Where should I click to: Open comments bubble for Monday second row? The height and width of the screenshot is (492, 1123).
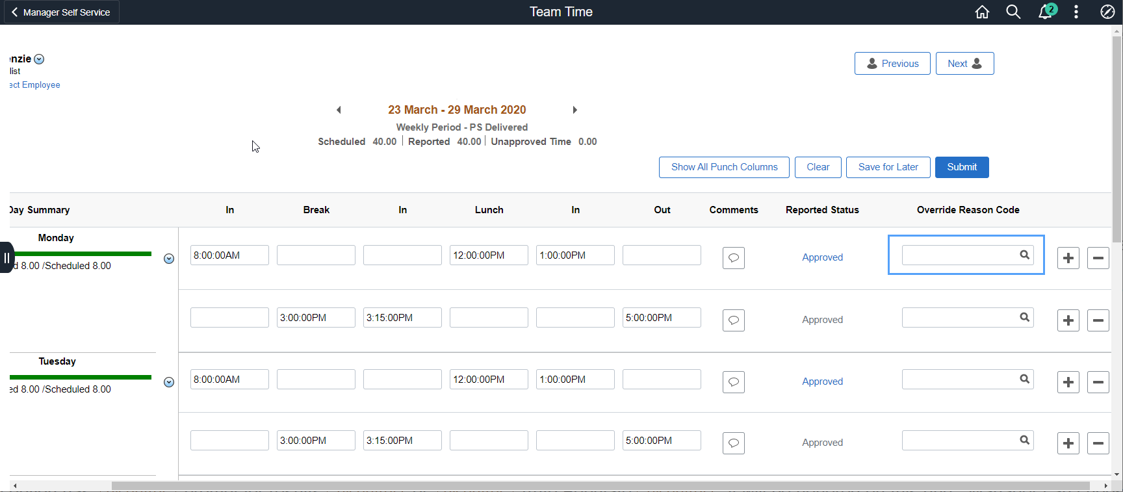734,320
